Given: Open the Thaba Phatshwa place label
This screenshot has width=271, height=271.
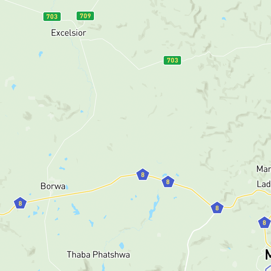Looking at the screenshot, I should coord(98,255).
